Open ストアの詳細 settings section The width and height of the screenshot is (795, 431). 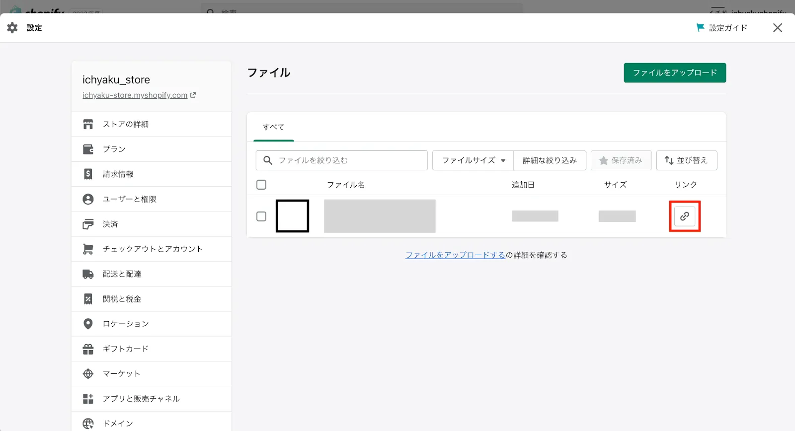pyautogui.click(x=152, y=124)
